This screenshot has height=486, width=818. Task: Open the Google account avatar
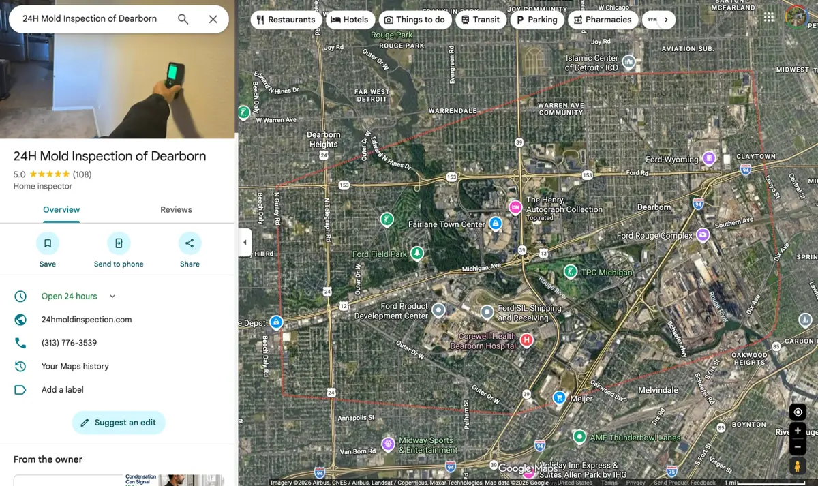[x=796, y=16]
